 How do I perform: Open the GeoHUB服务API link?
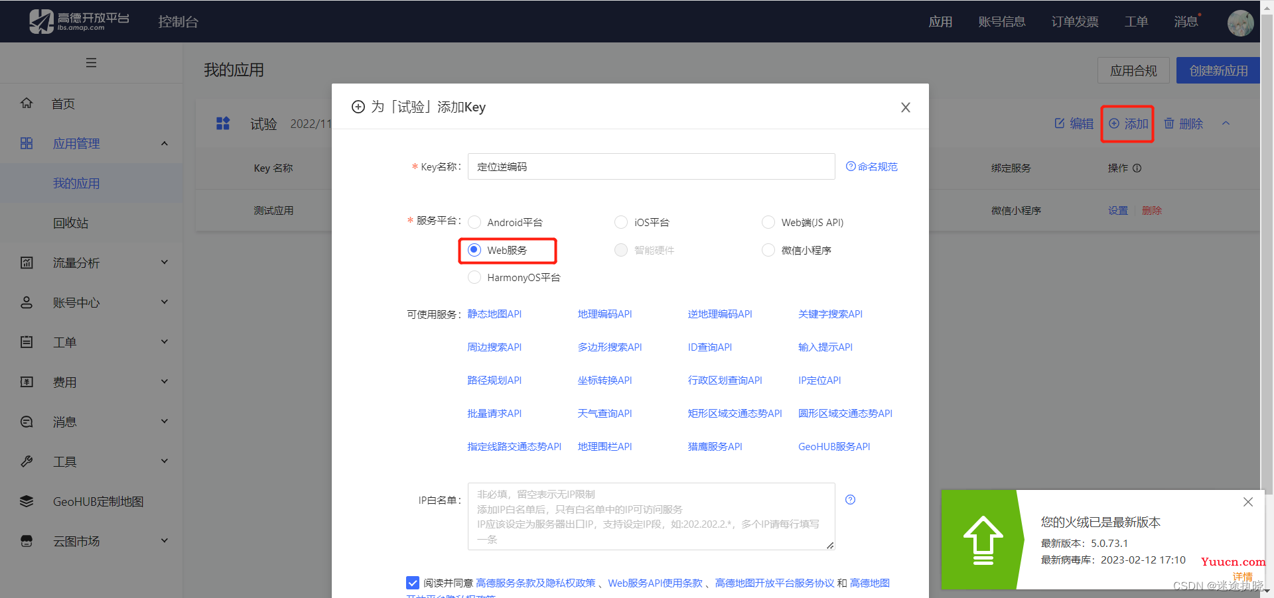coord(834,446)
